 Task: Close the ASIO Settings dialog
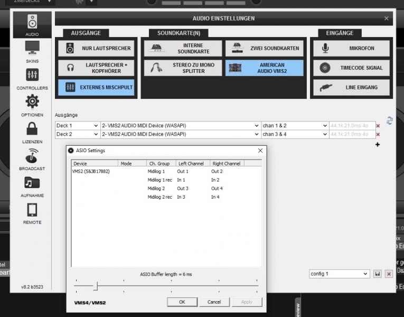pos(260,151)
